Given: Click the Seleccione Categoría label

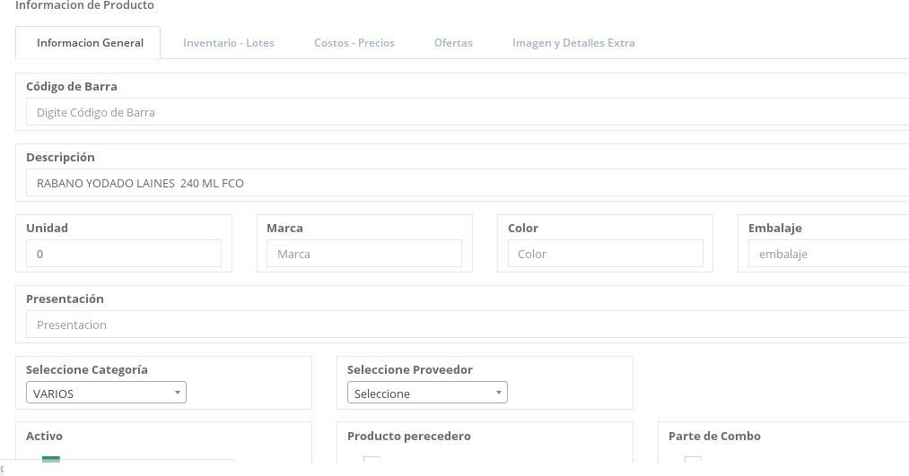Looking at the screenshot, I should pos(87,369).
